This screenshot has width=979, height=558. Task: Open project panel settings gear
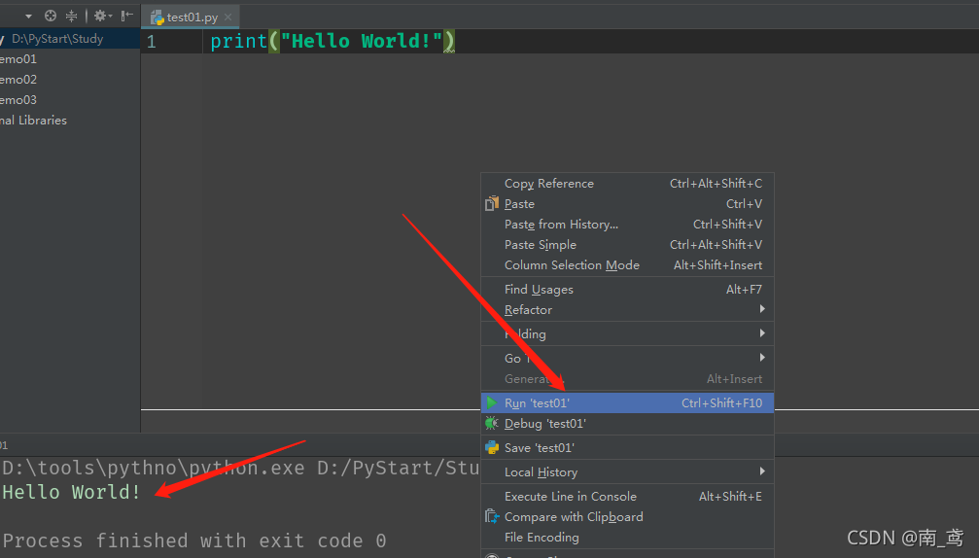pos(102,16)
